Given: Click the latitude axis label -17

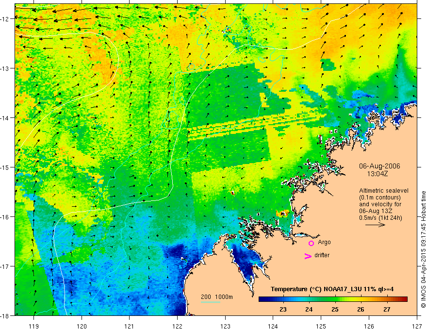Looking at the screenshot, I should [x=5, y=266].
